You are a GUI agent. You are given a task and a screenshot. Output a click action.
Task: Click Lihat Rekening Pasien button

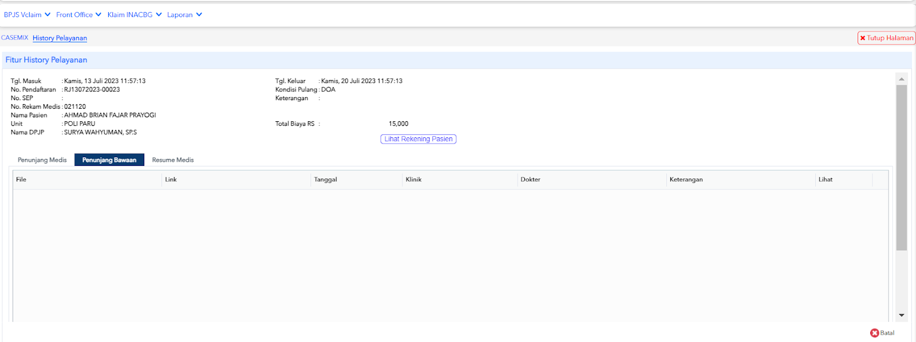click(x=418, y=139)
